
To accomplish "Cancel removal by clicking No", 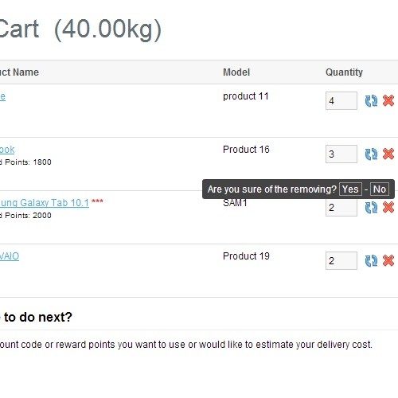I will click(x=380, y=189).
